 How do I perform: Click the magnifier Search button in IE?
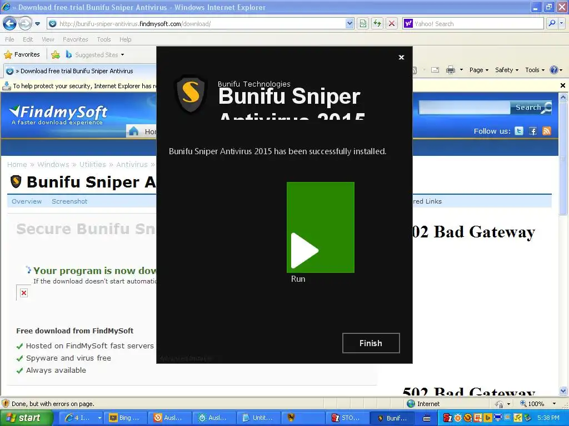click(552, 23)
